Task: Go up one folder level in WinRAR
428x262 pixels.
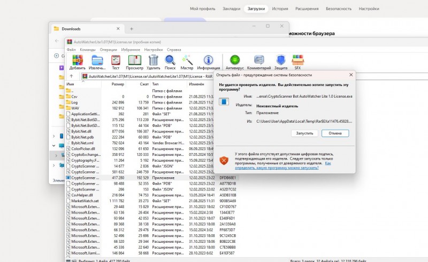Action: [x=72, y=76]
